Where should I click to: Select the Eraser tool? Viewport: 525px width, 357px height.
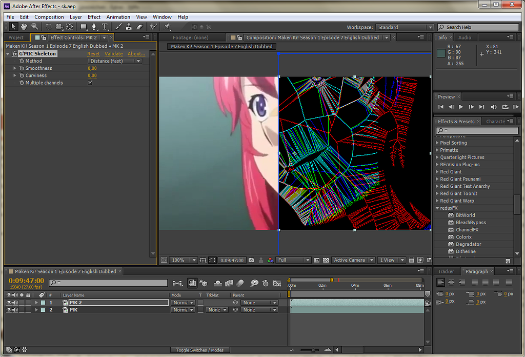139,27
